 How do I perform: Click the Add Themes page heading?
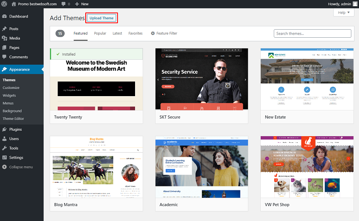click(67, 18)
